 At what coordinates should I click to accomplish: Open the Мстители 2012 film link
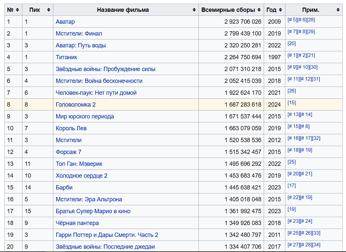[68, 140]
